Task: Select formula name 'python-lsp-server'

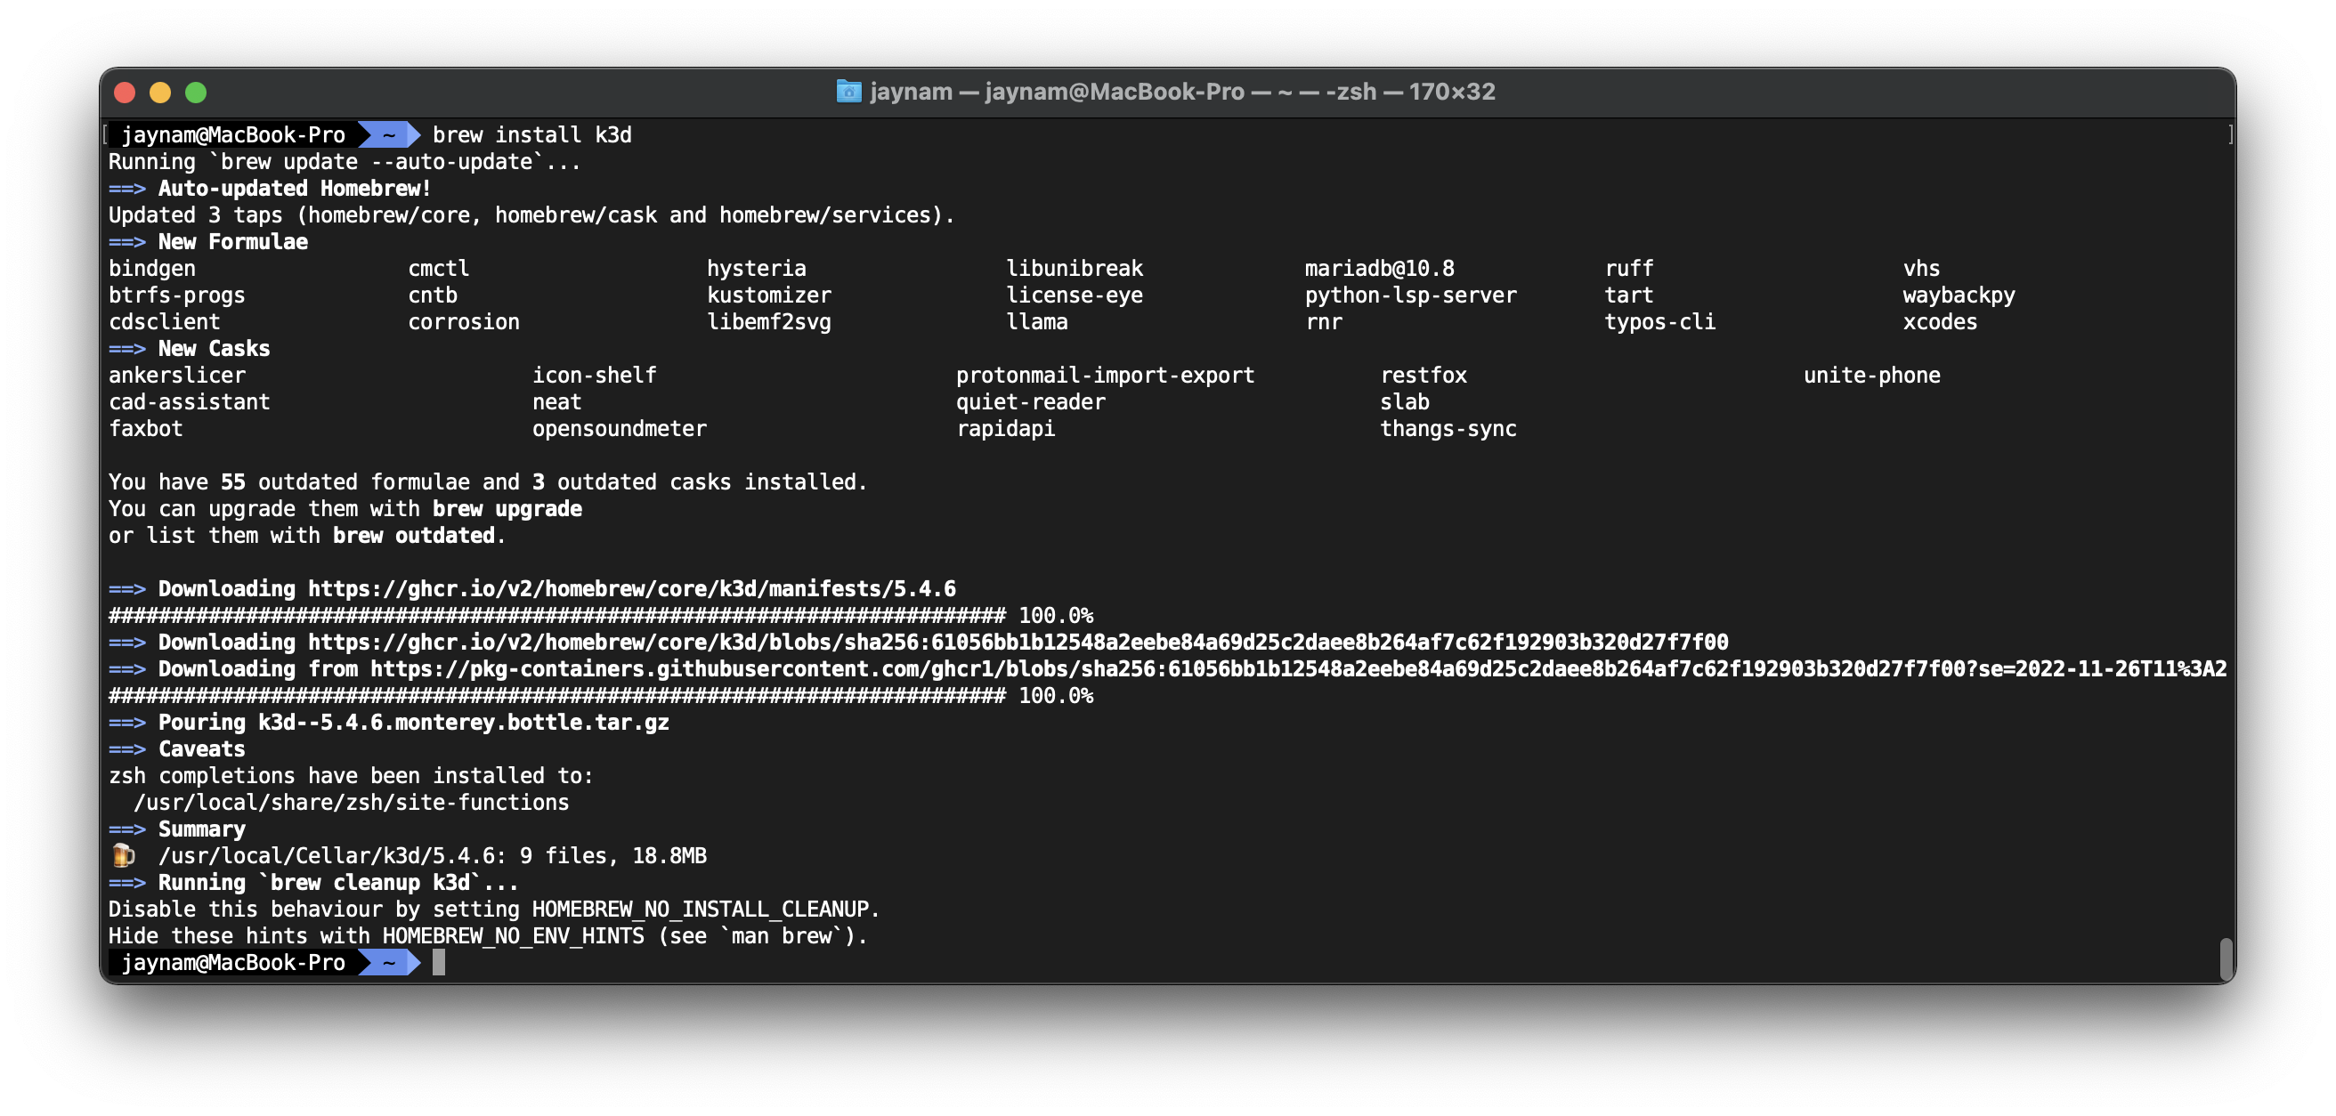Action: (x=1411, y=295)
